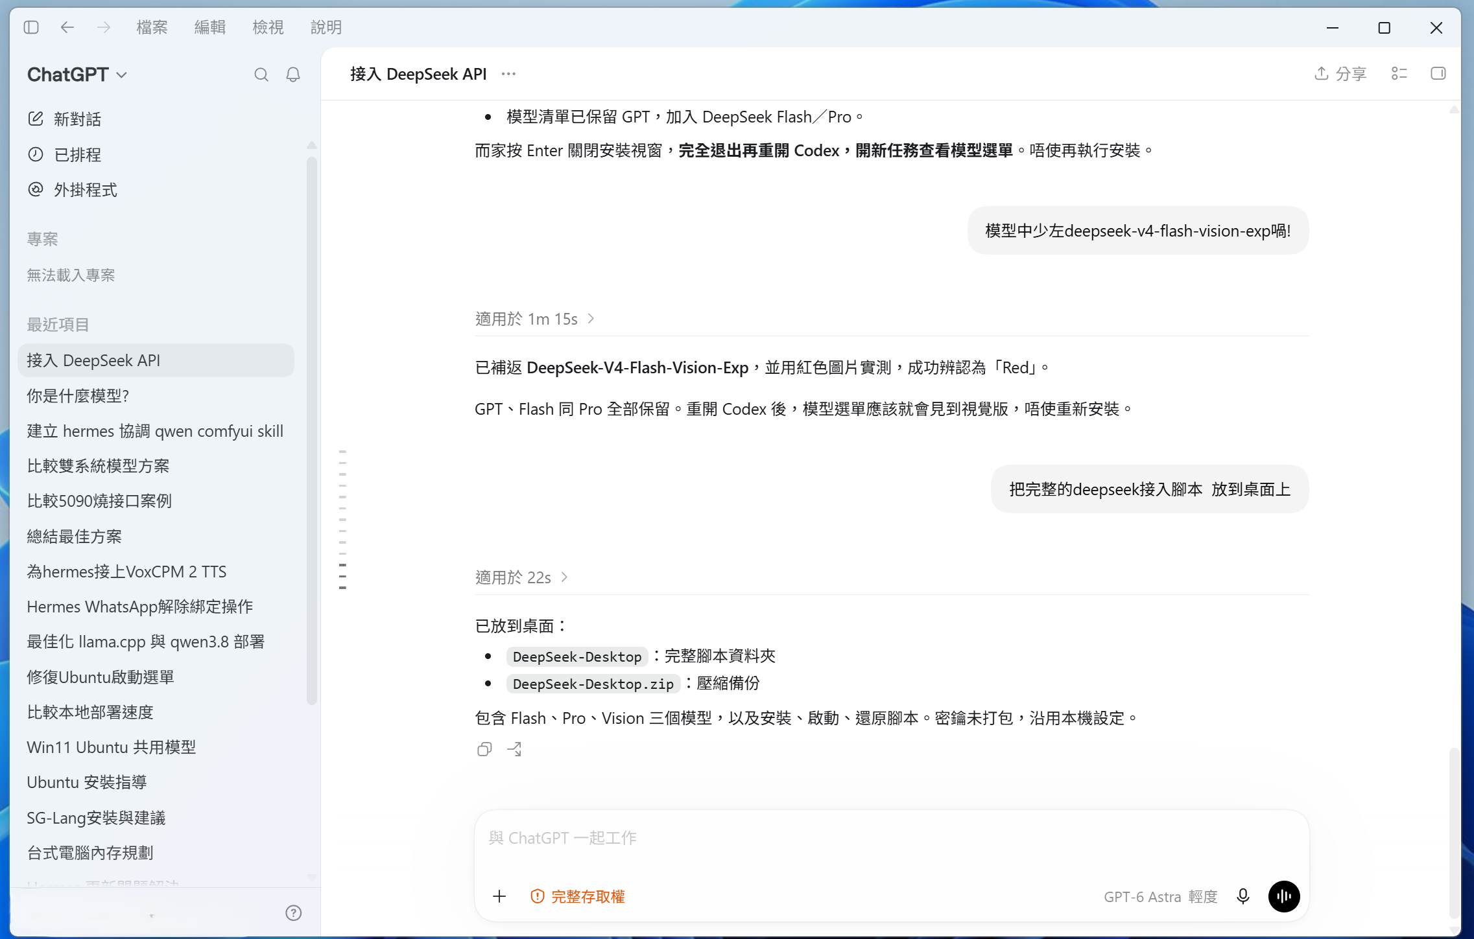Jump using the bottom conversation outline marker
The height and width of the screenshot is (939, 1474).
[x=342, y=588]
